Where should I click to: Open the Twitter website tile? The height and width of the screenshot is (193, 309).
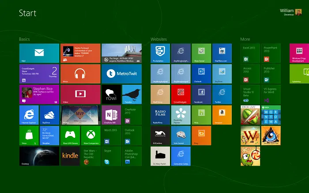(222, 95)
